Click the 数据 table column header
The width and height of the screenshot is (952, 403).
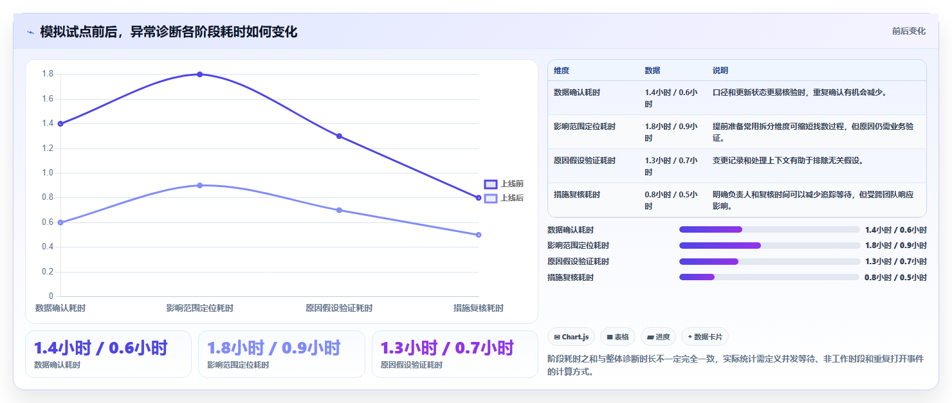coord(652,71)
